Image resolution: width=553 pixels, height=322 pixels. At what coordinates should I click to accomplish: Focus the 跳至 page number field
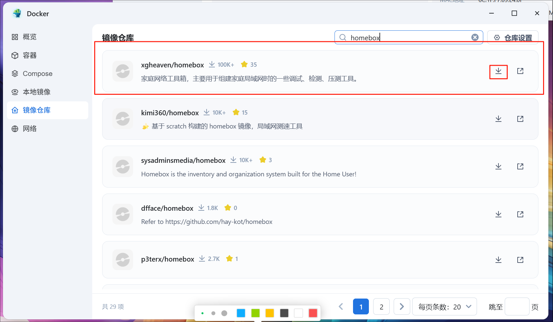pos(517,307)
